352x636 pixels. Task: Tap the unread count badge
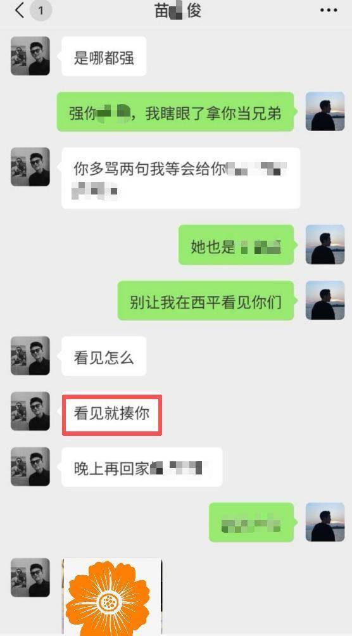pos(41,11)
